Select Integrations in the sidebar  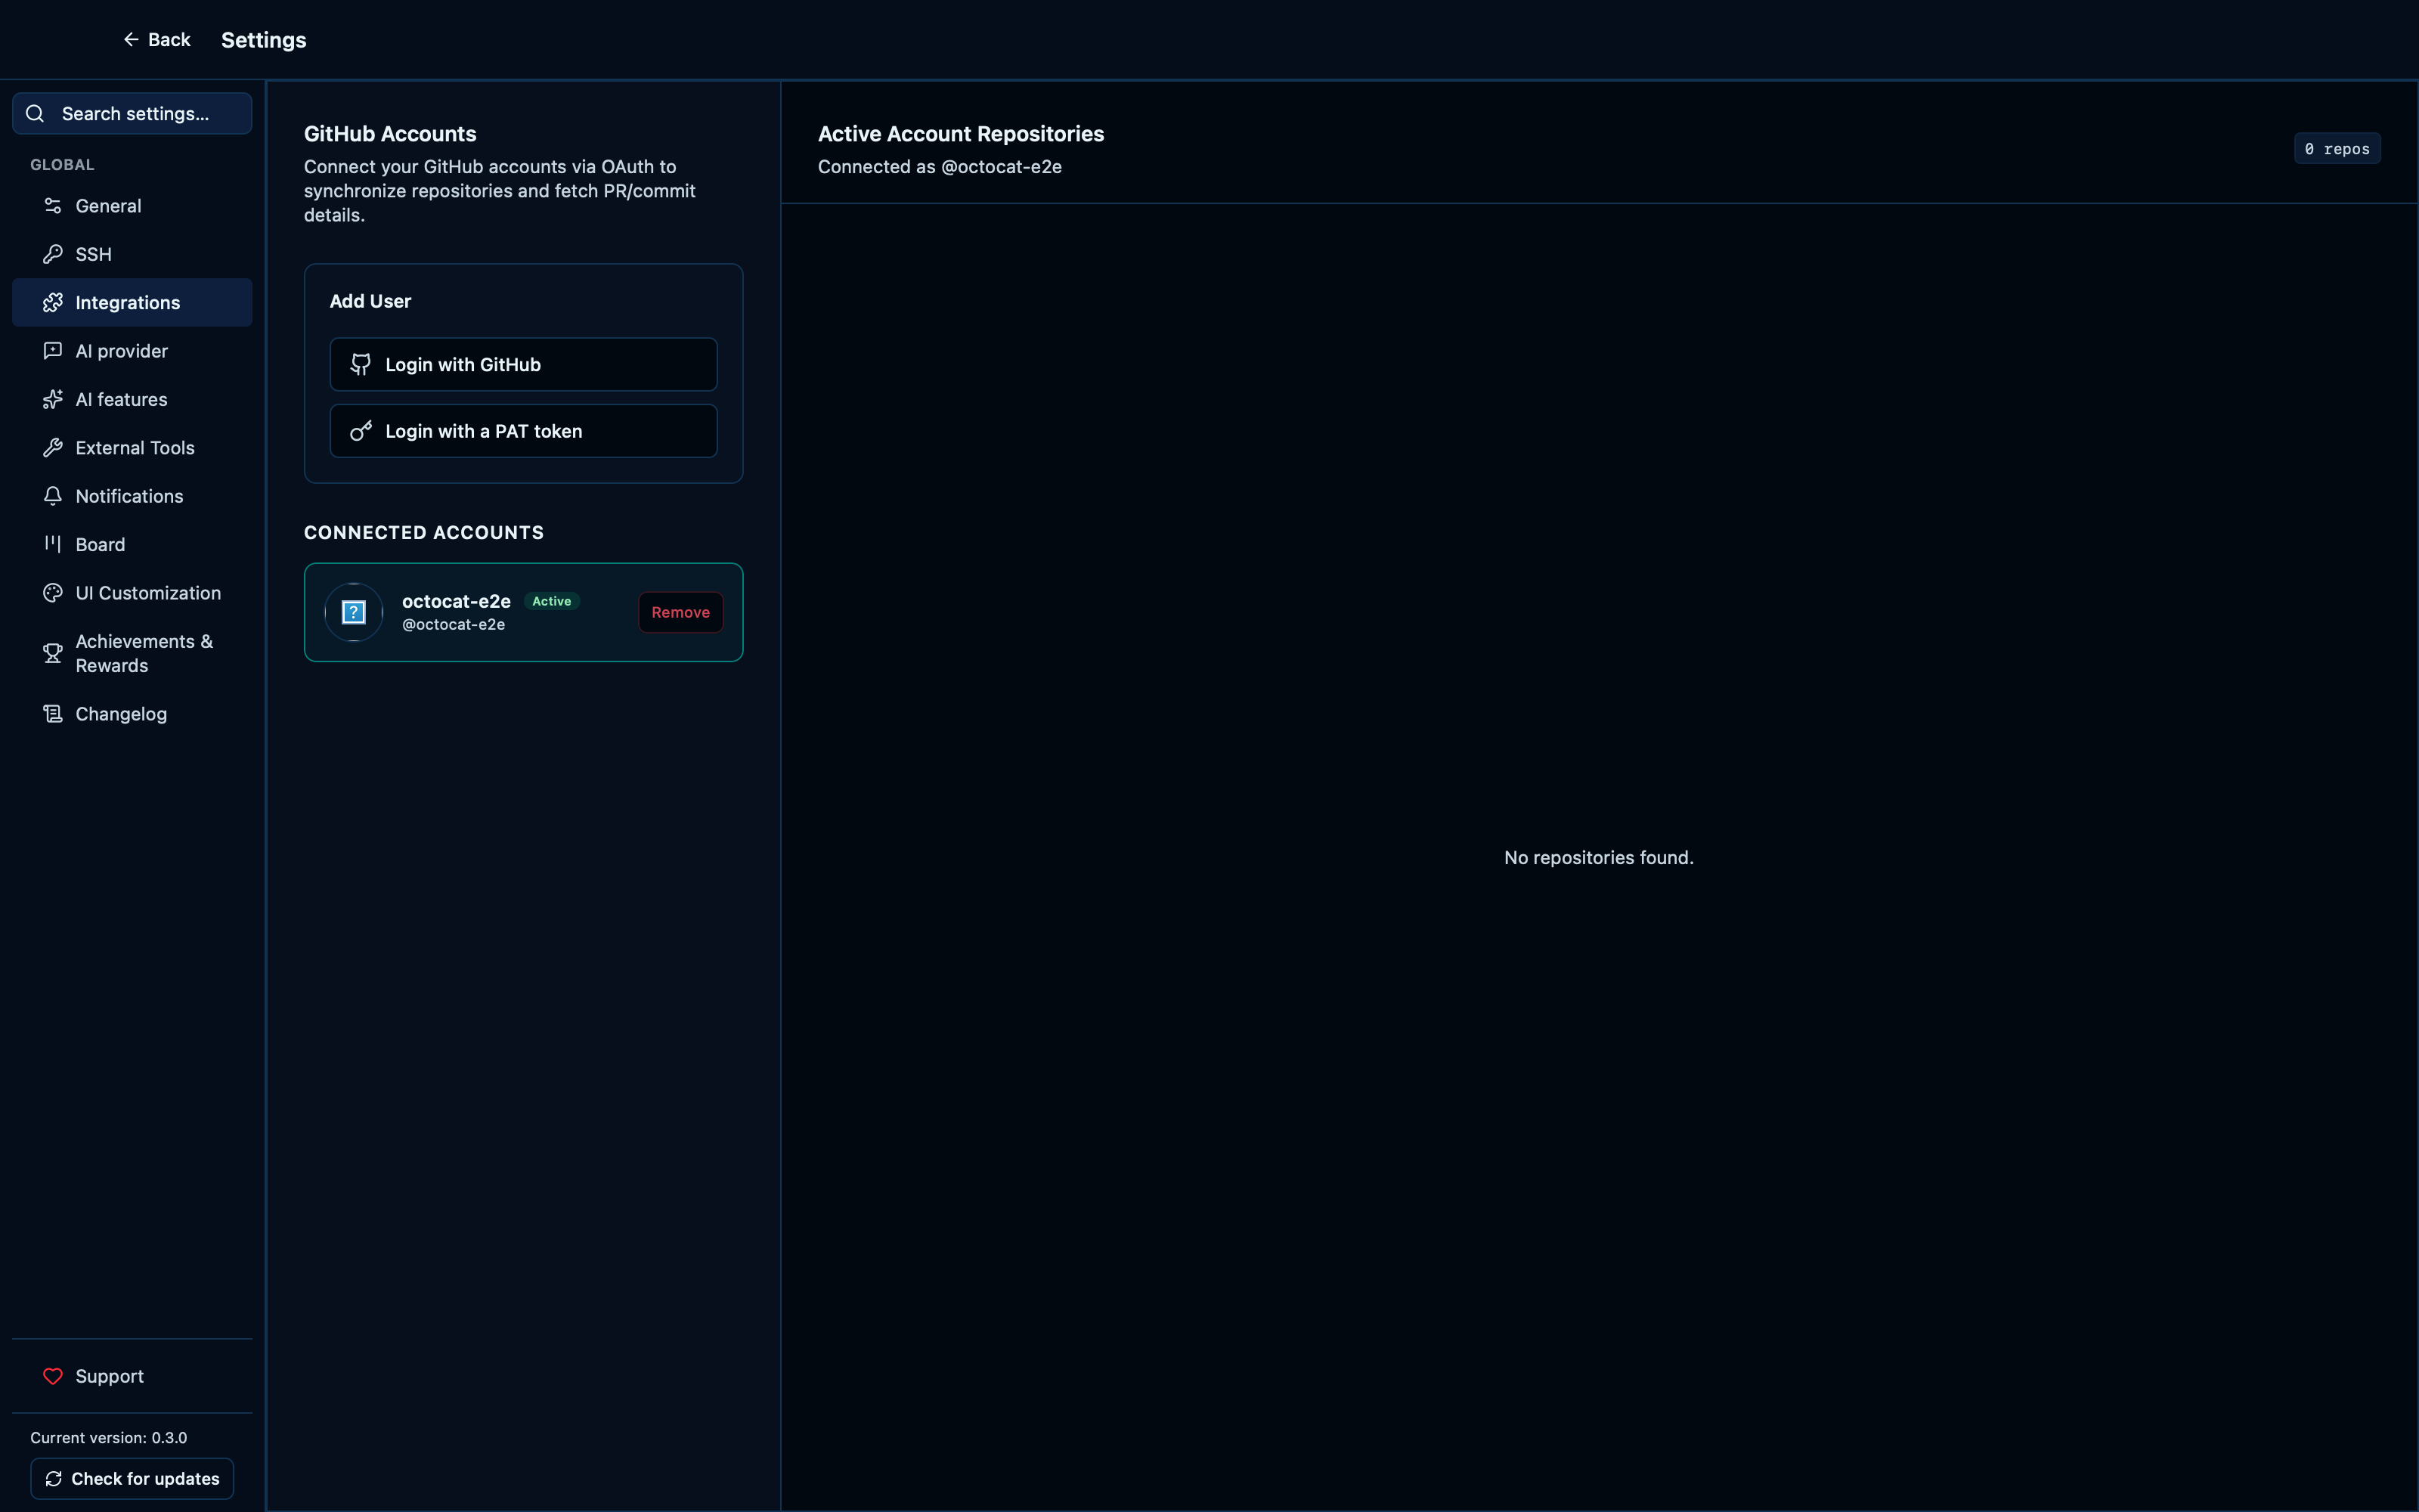point(132,302)
